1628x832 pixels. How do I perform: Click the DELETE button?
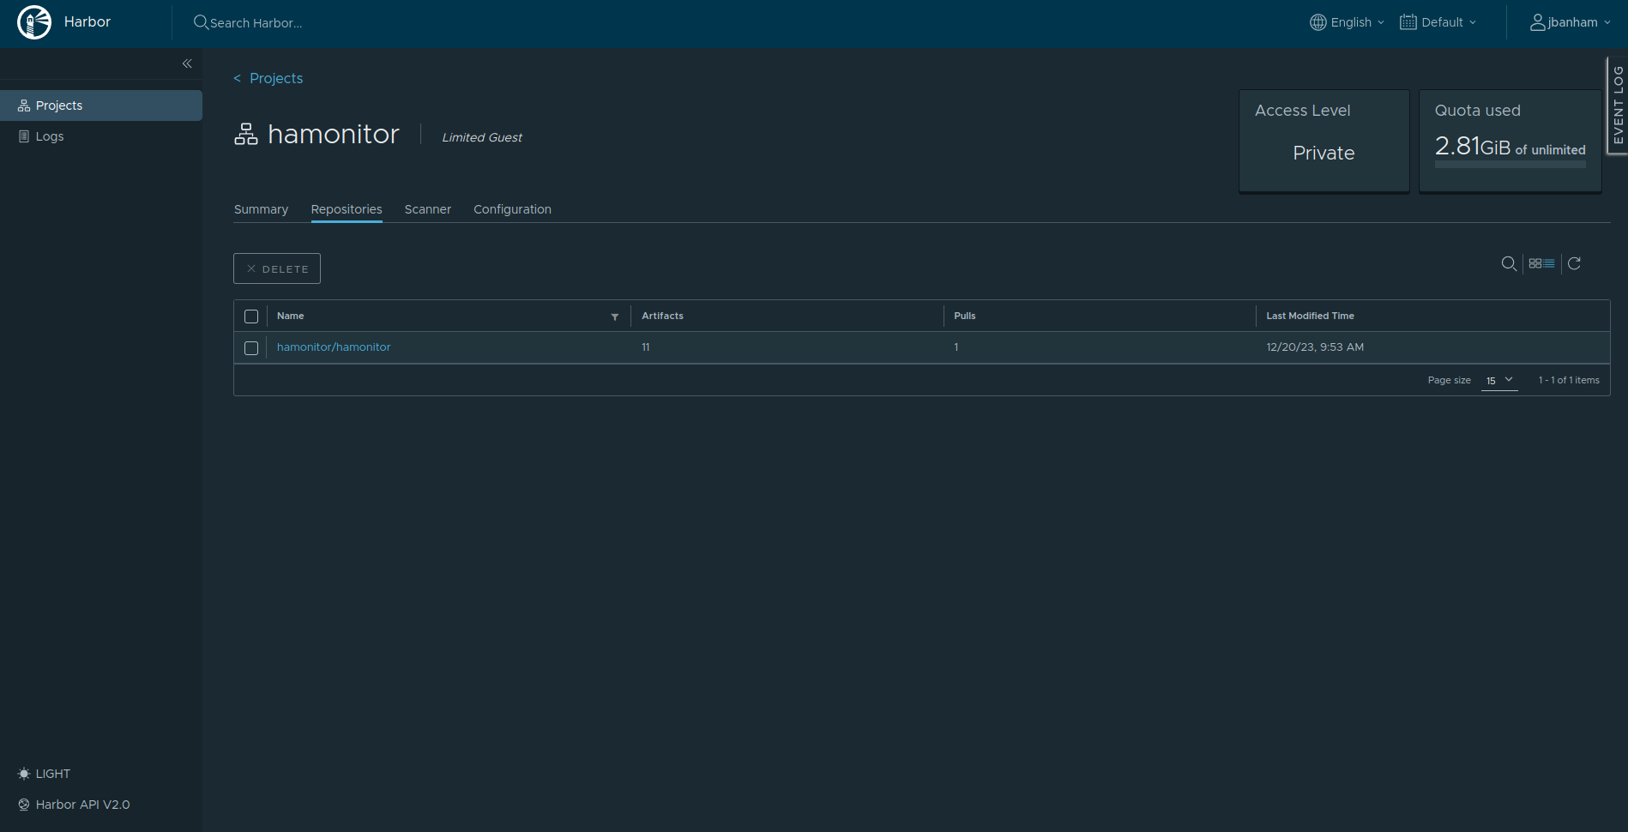point(276,268)
